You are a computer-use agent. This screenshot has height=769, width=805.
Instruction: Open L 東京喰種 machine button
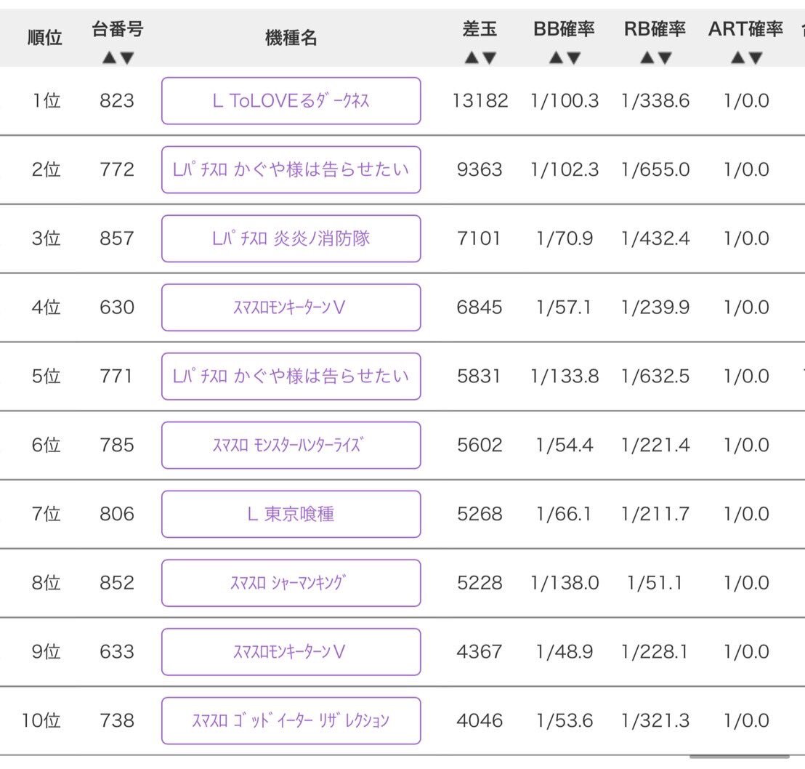pos(291,514)
